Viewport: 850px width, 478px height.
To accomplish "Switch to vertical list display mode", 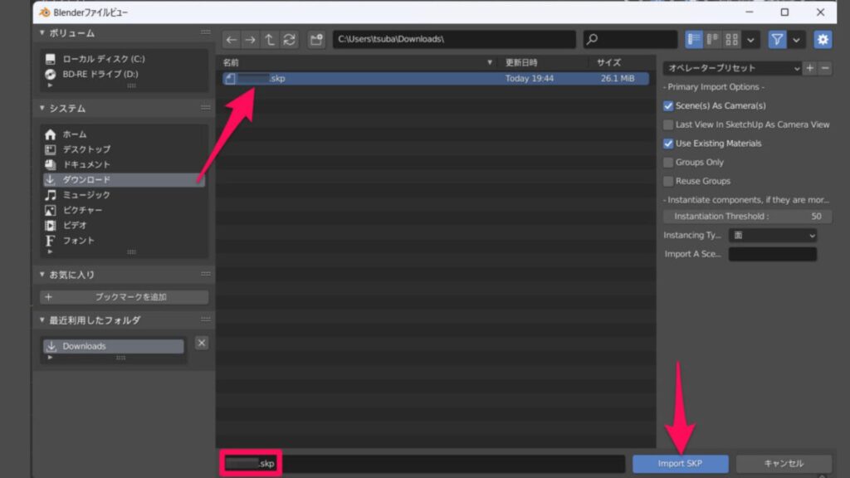I will click(x=695, y=39).
